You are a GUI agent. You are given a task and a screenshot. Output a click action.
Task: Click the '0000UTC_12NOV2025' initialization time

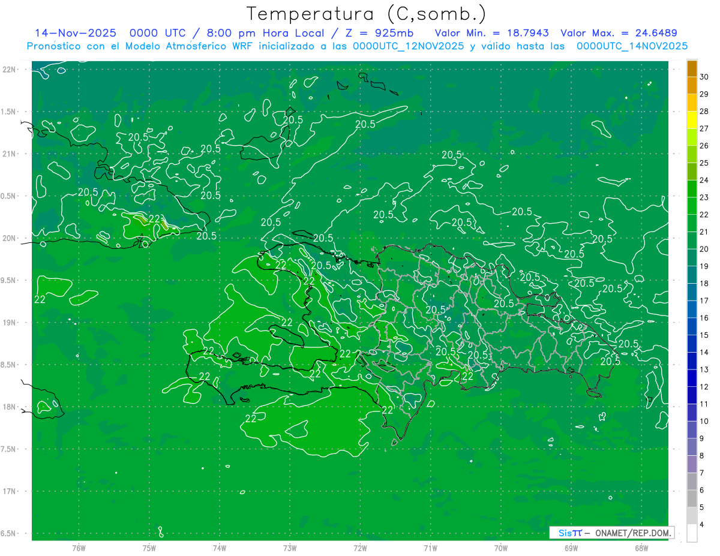[x=408, y=46]
